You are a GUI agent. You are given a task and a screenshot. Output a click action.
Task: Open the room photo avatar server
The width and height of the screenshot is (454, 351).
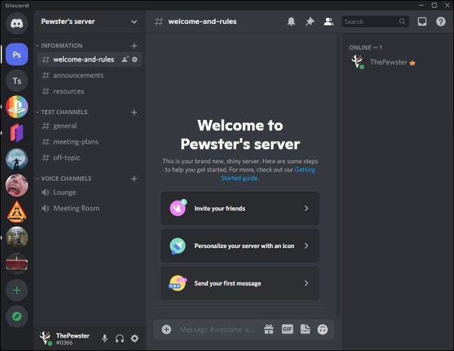(17, 238)
